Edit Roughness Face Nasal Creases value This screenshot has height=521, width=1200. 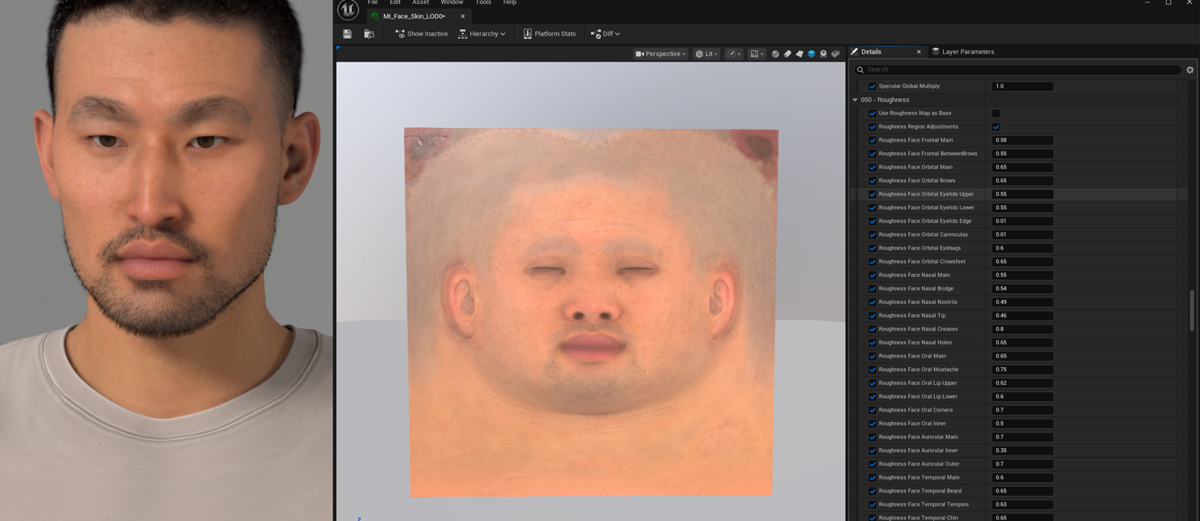(1022, 329)
